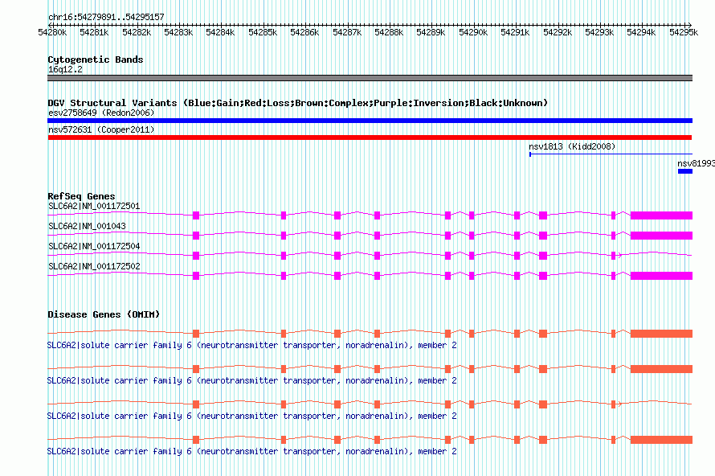715x476 pixels.
Task: Select the 16q12.2 band label
Action: [x=65, y=69]
